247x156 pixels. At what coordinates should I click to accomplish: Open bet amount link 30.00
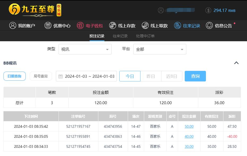[x=189, y=146]
